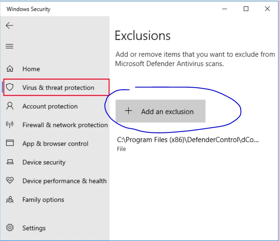Maximize the Windows Security window
This screenshot has width=279, height=241.
246,9
